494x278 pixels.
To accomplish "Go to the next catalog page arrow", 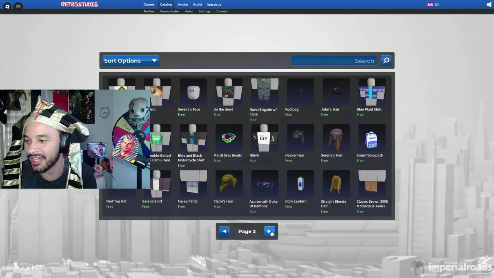I will (x=269, y=231).
